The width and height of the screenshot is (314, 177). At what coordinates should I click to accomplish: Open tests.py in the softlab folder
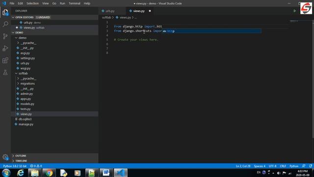tap(54, 109)
